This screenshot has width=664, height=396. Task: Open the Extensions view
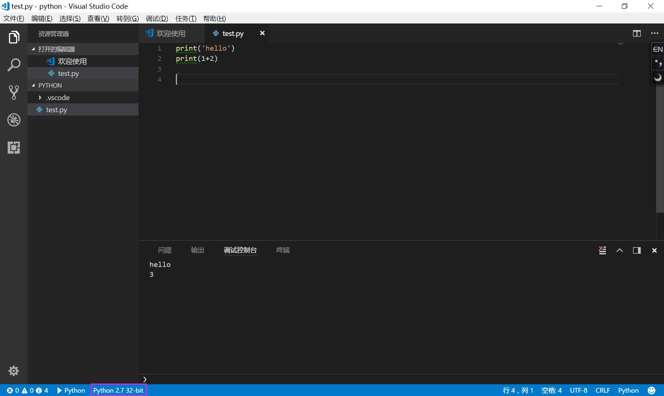[x=14, y=147]
